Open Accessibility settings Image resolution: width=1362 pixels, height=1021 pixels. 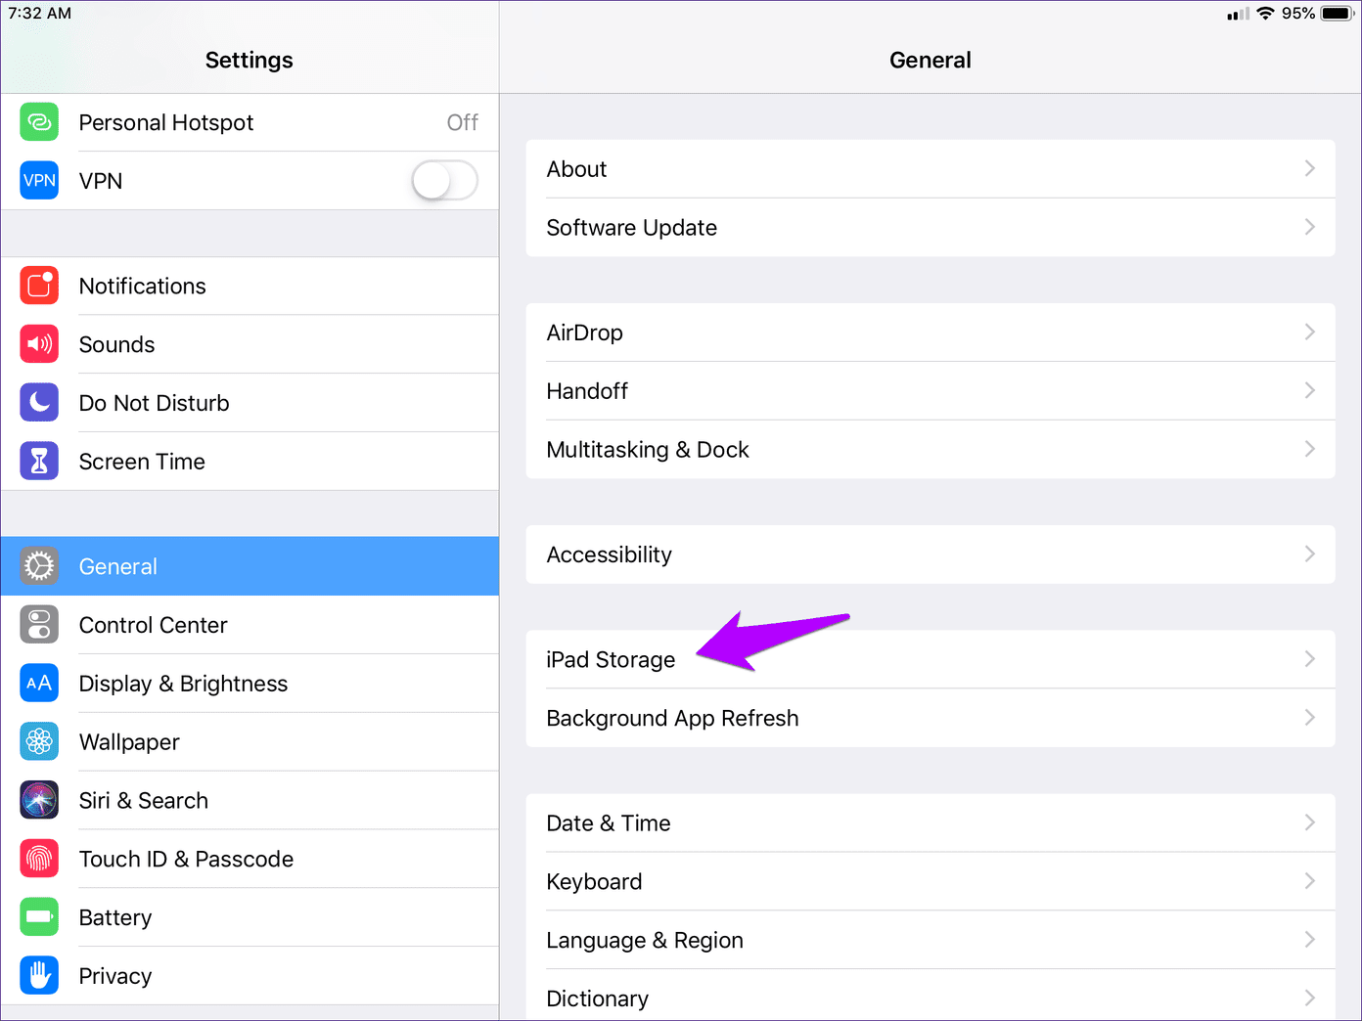(931, 555)
